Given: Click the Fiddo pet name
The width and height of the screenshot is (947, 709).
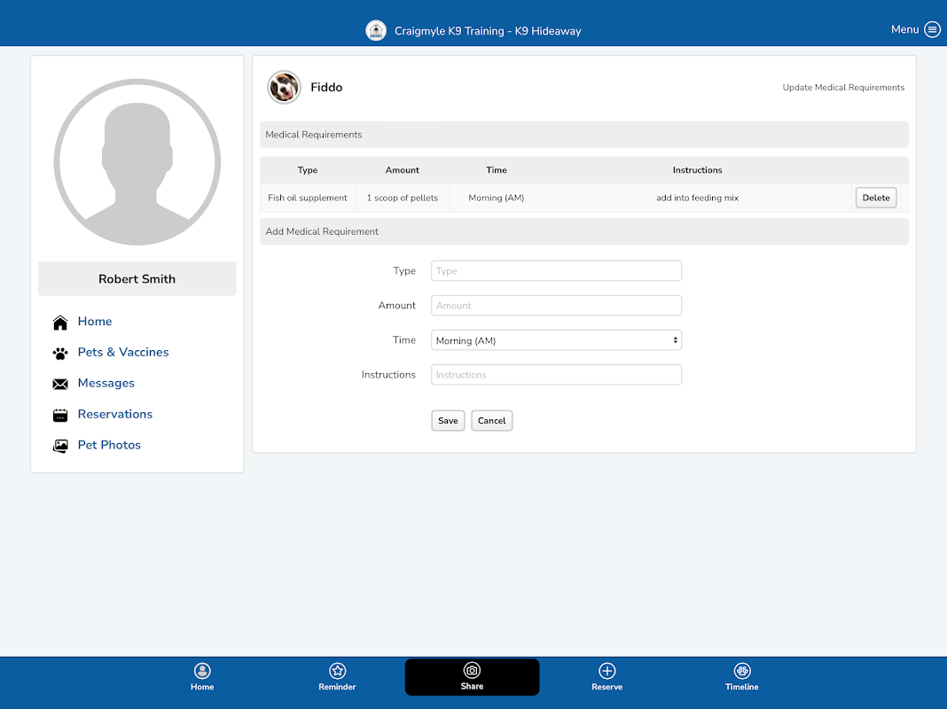Looking at the screenshot, I should click(326, 88).
